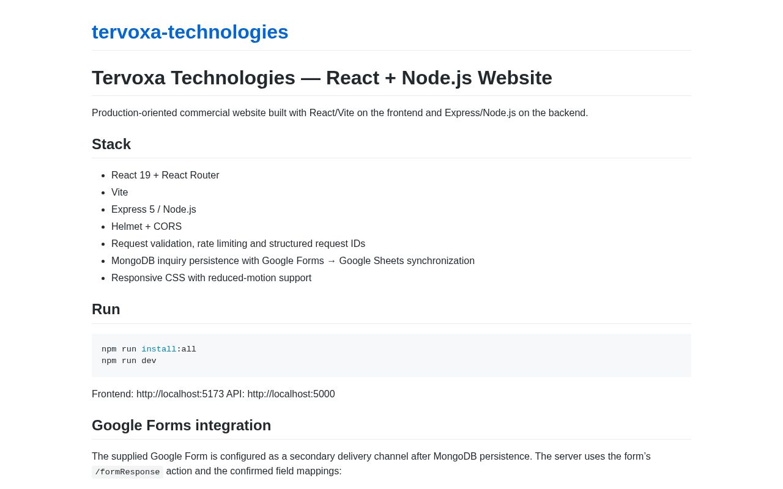Click the 'Google Forms integration' heading

pyautogui.click(x=181, y=425)
